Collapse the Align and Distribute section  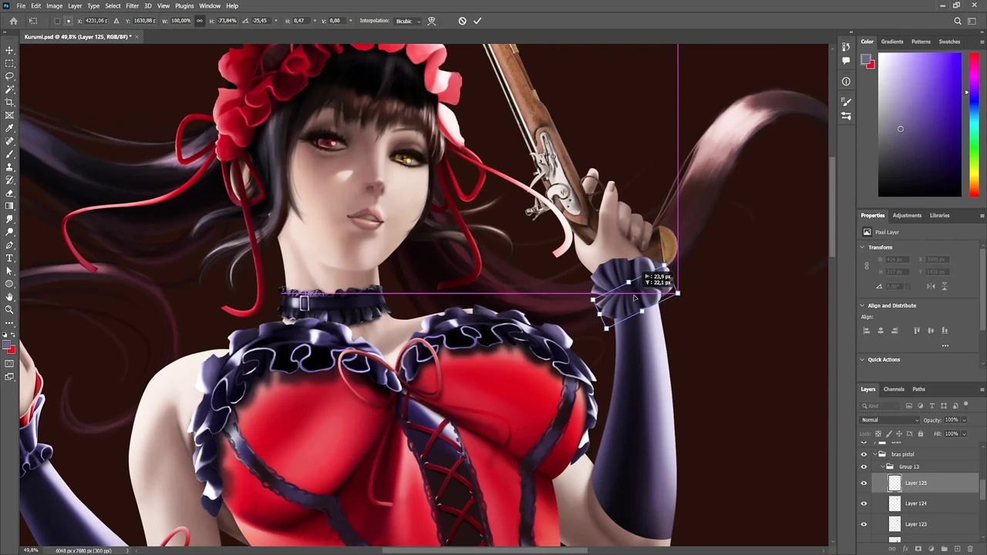(863, 305)
